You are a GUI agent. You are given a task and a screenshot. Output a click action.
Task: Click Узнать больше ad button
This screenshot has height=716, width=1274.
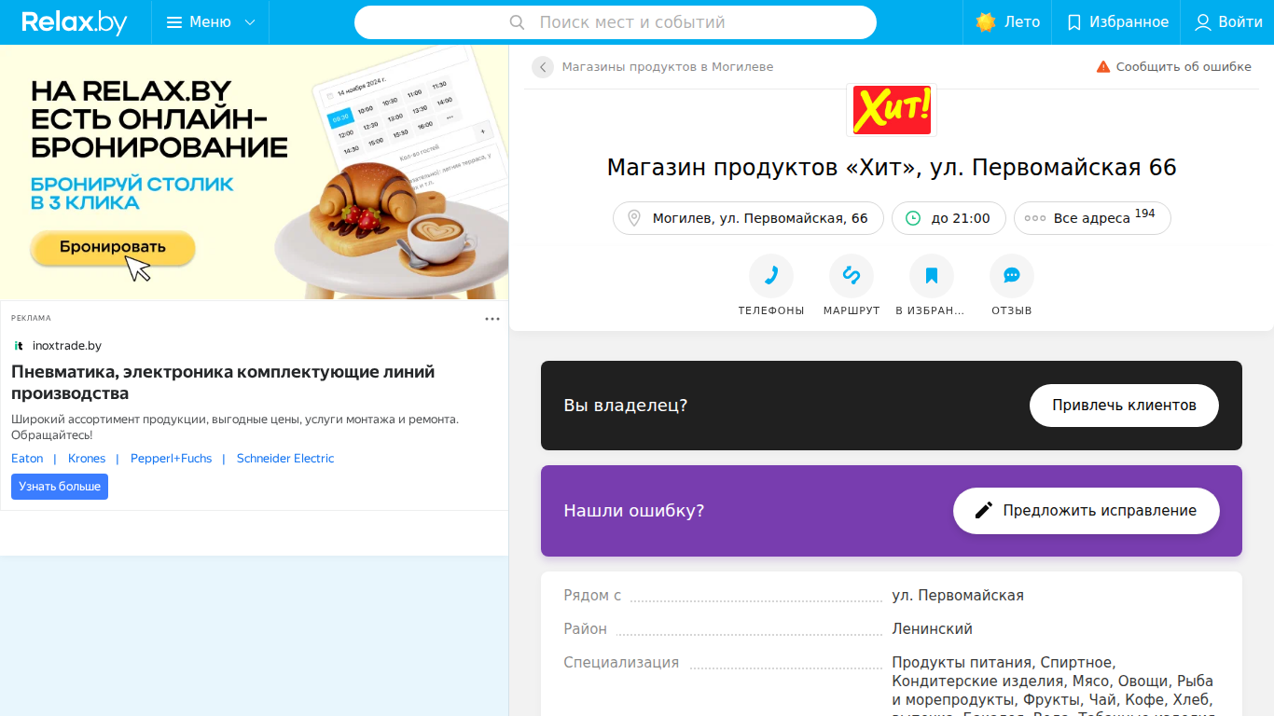[x=60, y=487]
